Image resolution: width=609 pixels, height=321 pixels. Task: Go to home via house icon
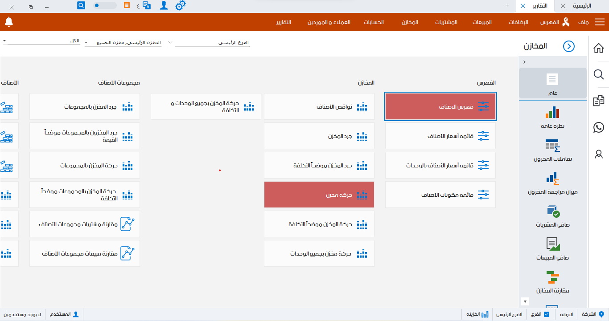coord(599,48)
